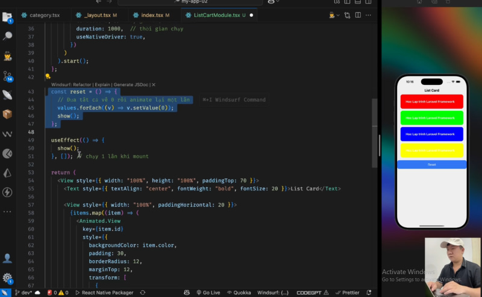482x297 pixels.
Task: Click the Windsurf icon in activity bar
Action: (7, 134)
